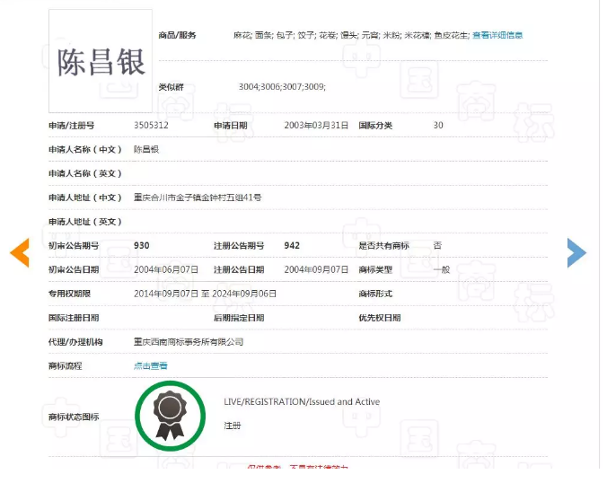Click the international class value 30
Screen dimensions: 607x483
point(438,126)
